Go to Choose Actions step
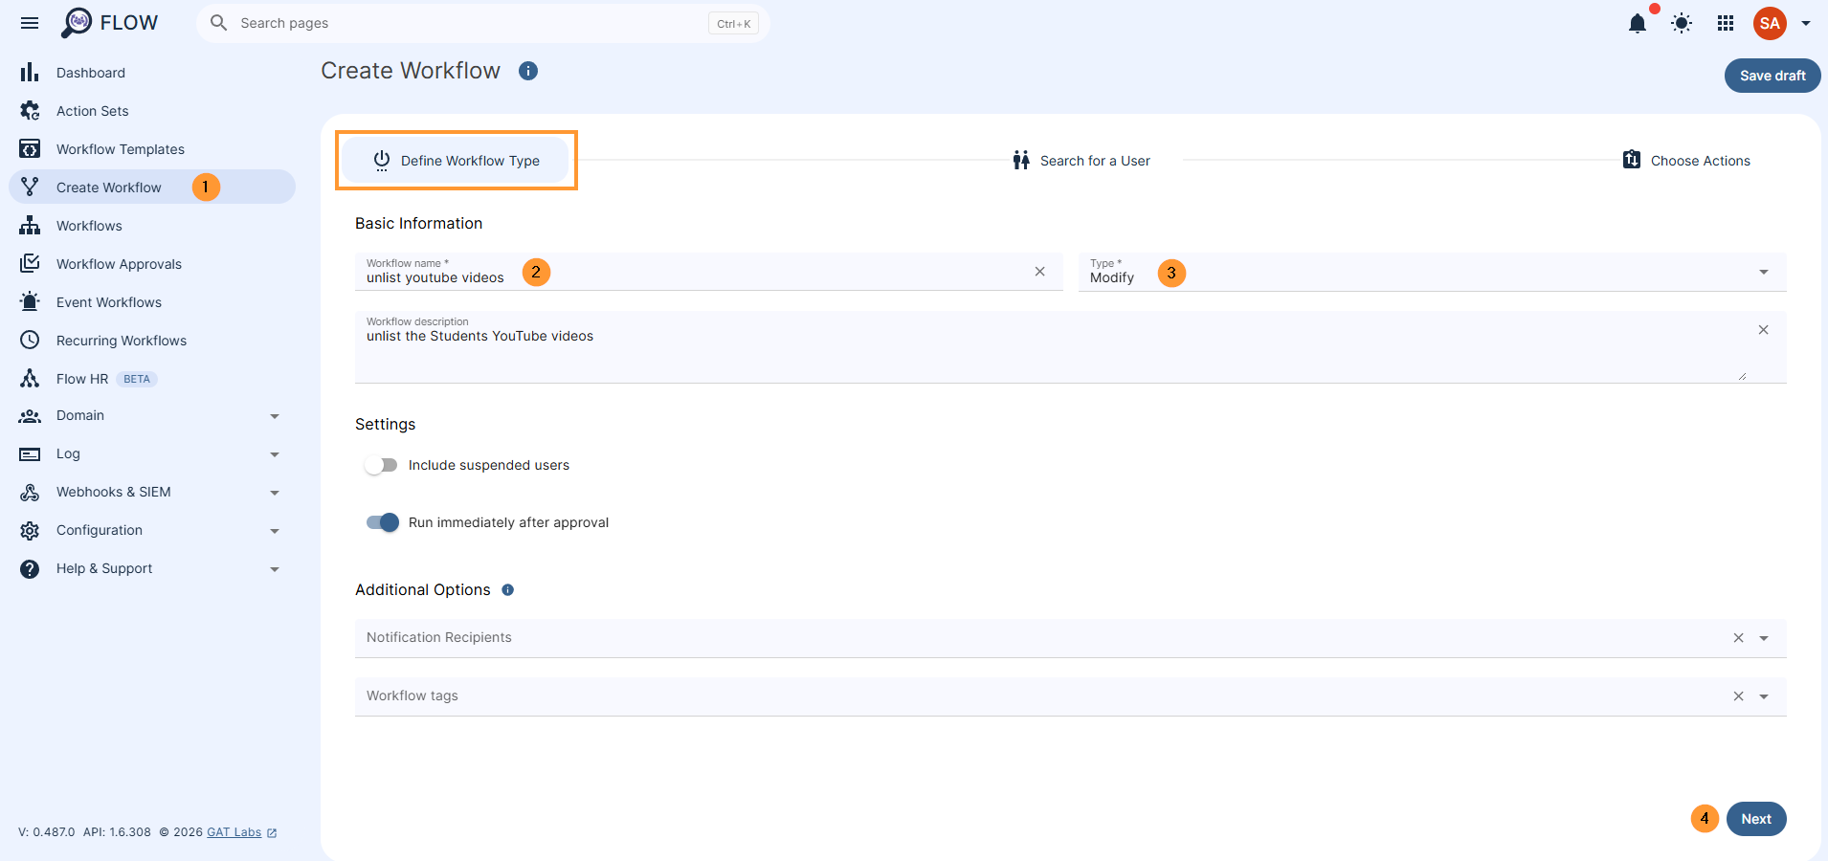1828x861 pixels. 1686,161
